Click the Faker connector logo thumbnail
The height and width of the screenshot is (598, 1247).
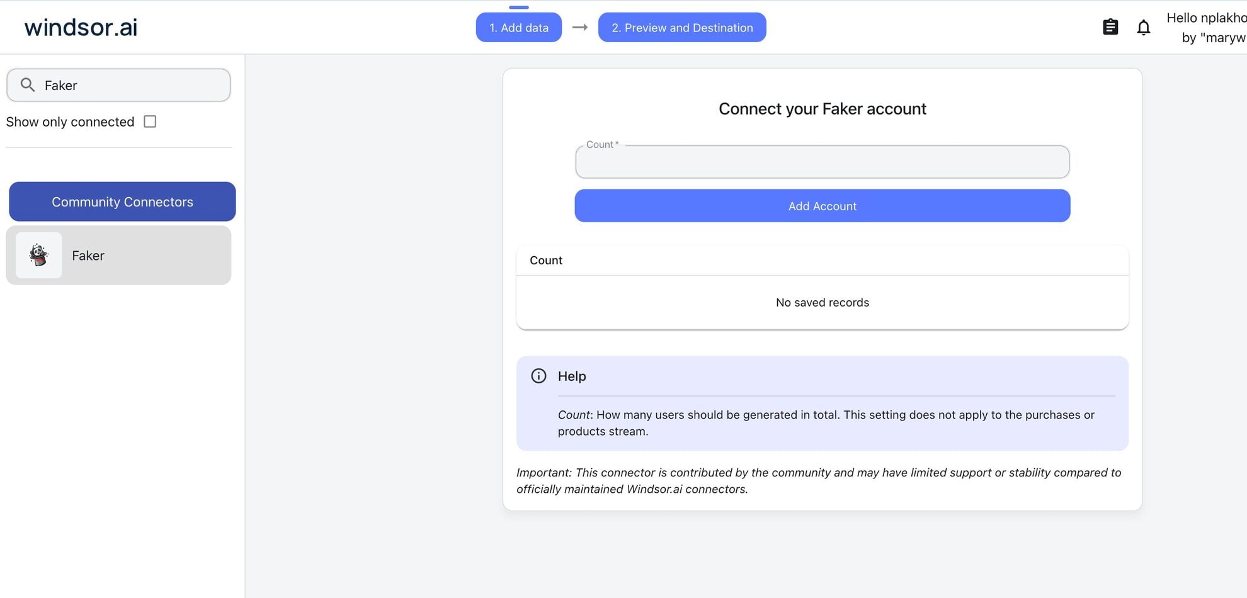[x=39, y=256]
